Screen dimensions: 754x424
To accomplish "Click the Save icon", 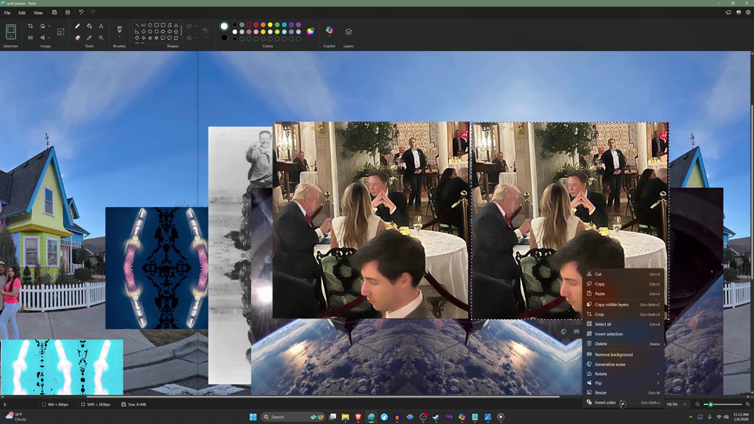I will pyautogui.click(x=54, y=12).
